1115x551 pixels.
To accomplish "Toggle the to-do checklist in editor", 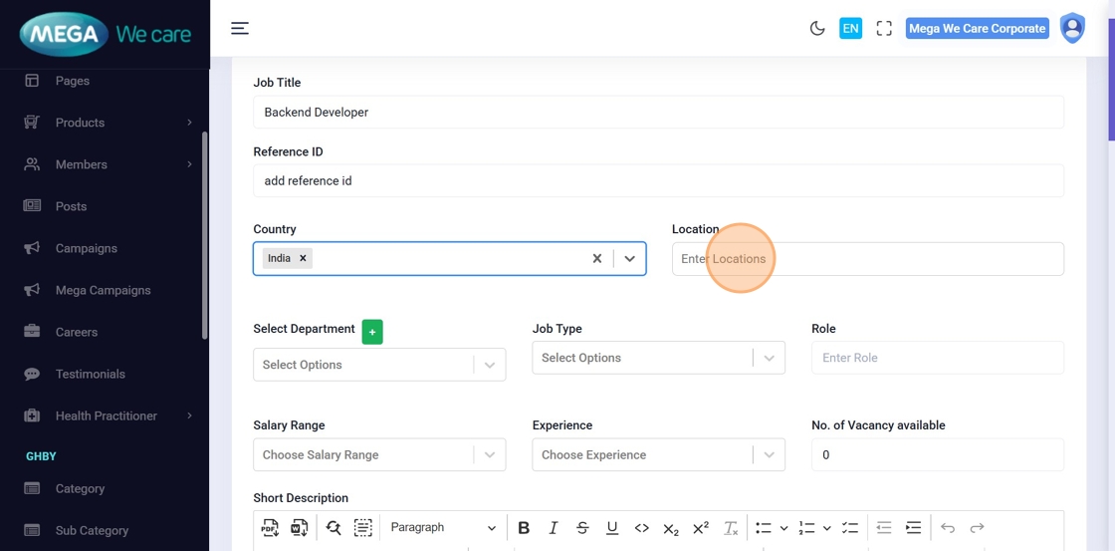I will point(850,528).
